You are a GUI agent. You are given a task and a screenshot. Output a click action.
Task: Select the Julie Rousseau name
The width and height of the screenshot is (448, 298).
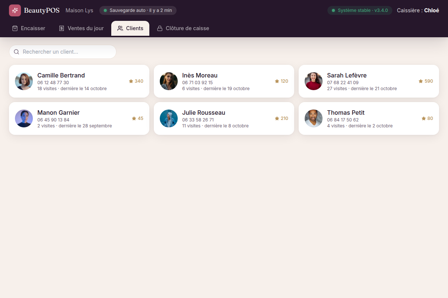coord(204,112)
